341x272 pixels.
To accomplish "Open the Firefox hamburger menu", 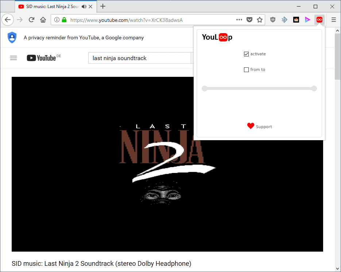I will (x=333, y=20).
